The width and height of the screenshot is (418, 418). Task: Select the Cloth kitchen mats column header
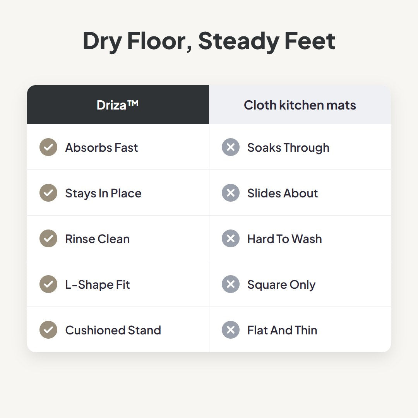[x=300, y=104]
